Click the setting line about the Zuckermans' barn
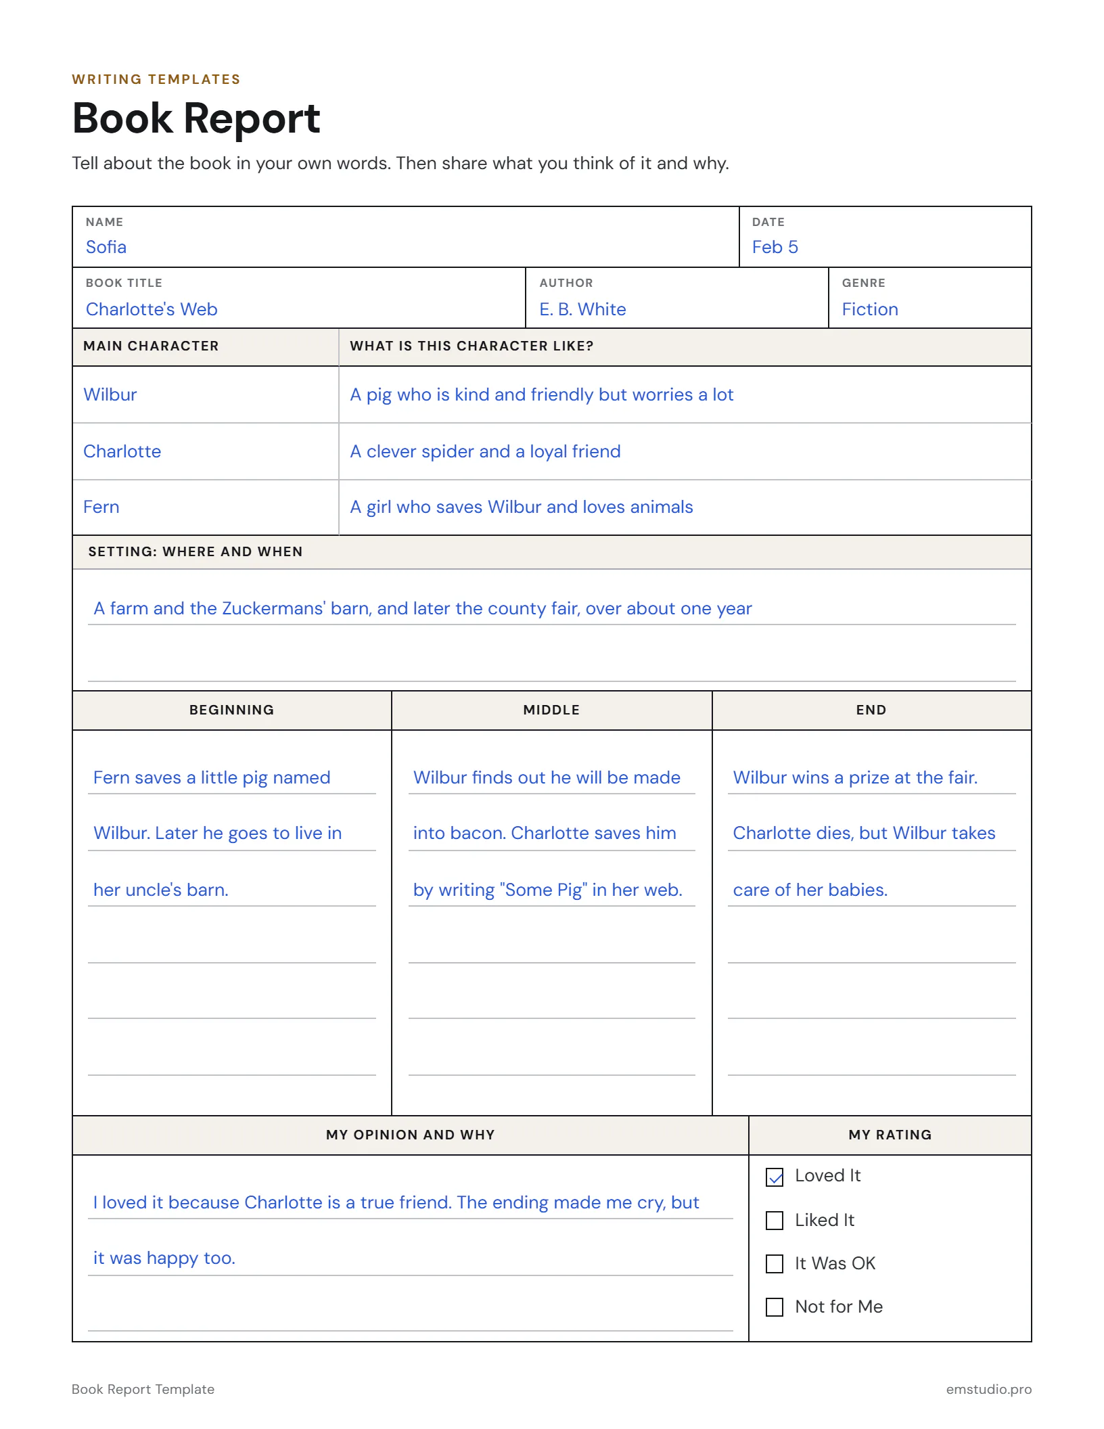The height and width of the screenshot is (1429, 1104). (x=552, y=608)
